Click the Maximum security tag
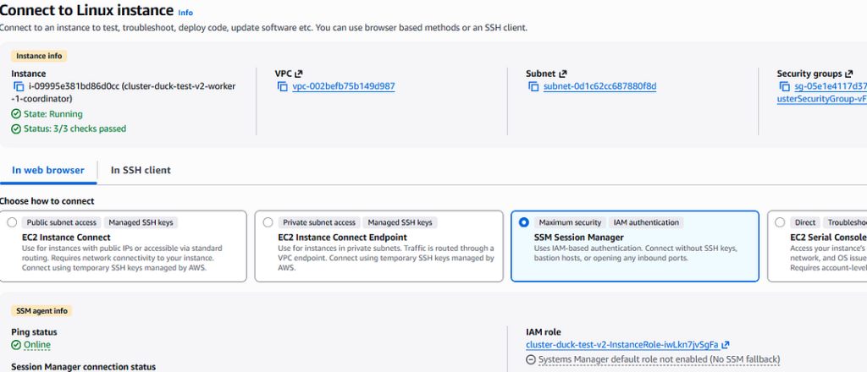This screenshot has height=372, width=867. pos(570,222)
